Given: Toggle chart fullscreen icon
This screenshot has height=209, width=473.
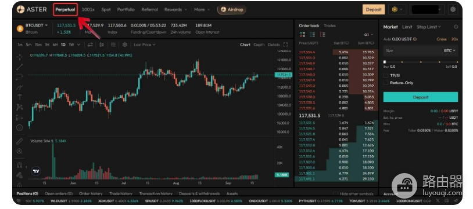Looking at the screenshot, I should (x=285, y=45).
